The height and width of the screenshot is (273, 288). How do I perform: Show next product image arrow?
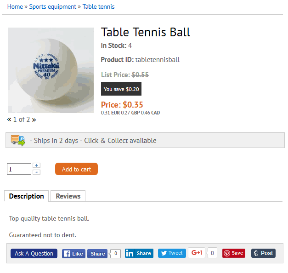(34, 119)
